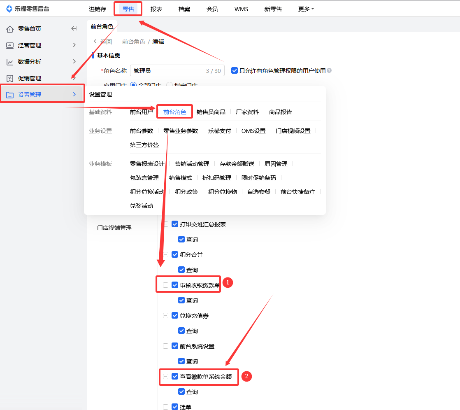Open the 零售 top menu
Viewport: 460px width, 410px height.
tap(128, 9)
